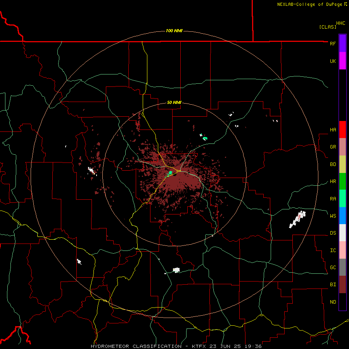The width and height of the screenshot is (349, 349).
Task: Click the 50 NMI range ring label
Action: 174,102
